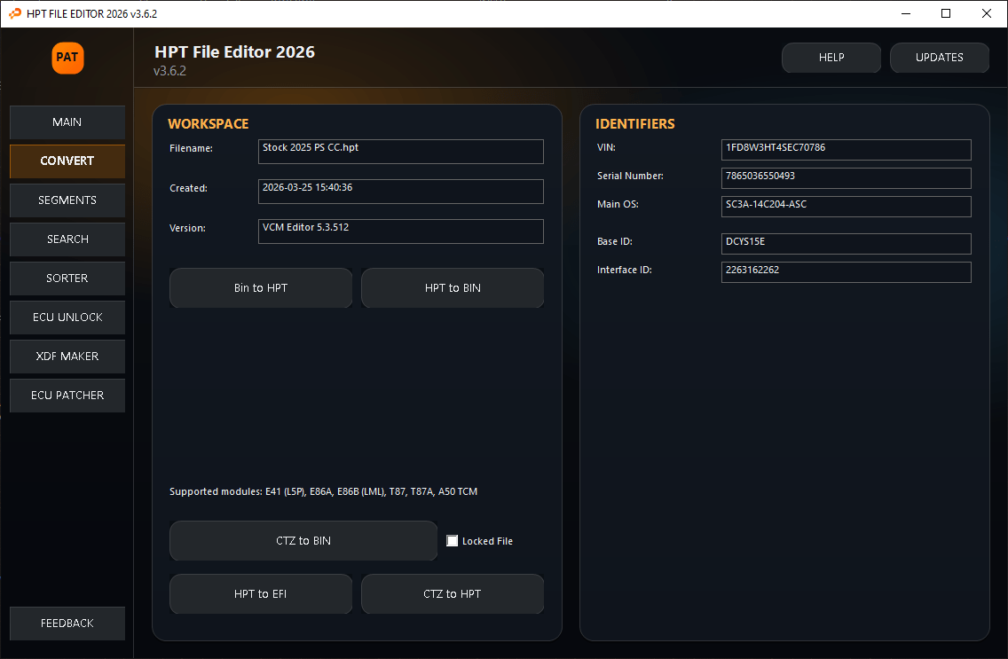This screenshot has height=659, width=1008.
Task: Click the Supported modules text line
Action: pyautogui.click(x=323, y=491)
